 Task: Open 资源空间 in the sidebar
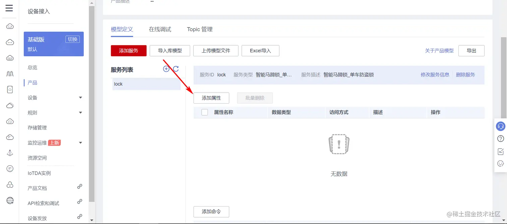(x=37, y=158)
